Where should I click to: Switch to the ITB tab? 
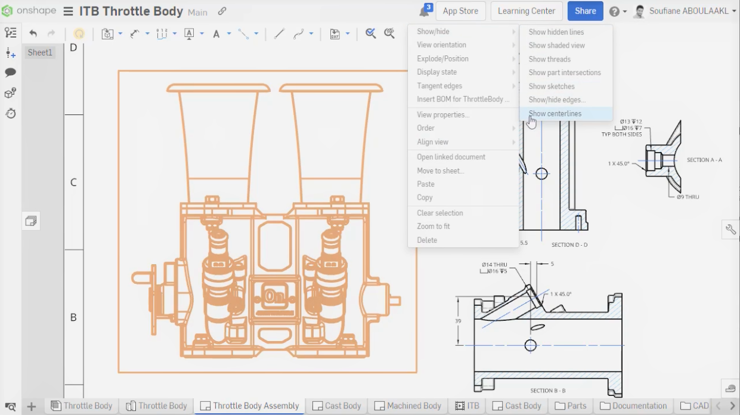point(467,406)
